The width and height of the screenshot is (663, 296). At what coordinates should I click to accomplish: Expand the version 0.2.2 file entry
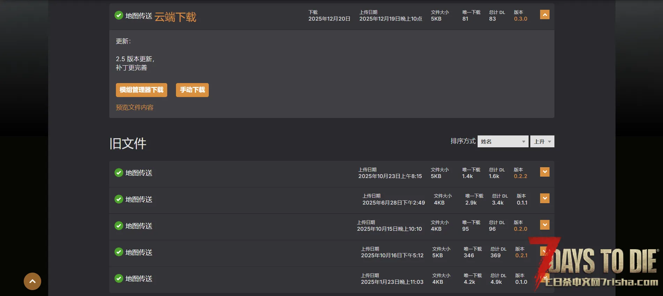pos(544,172)
